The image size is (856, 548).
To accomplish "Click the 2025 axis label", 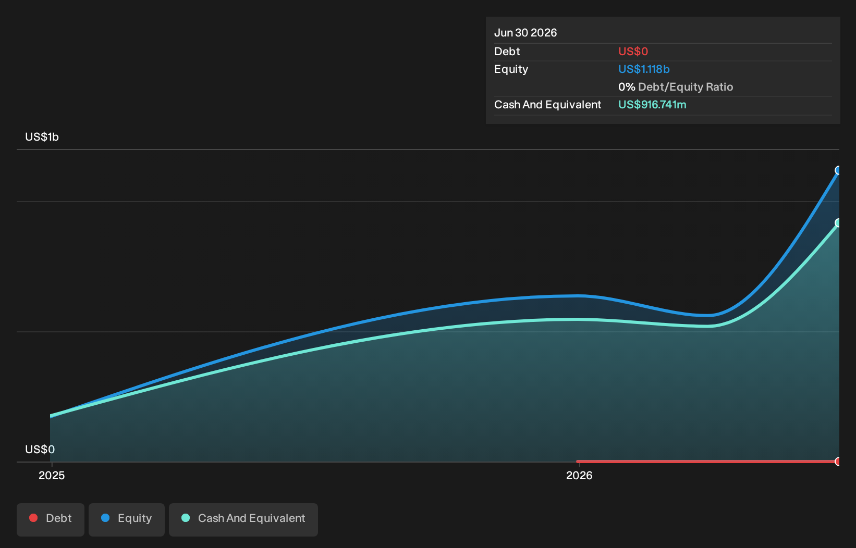I will (52, 475).
